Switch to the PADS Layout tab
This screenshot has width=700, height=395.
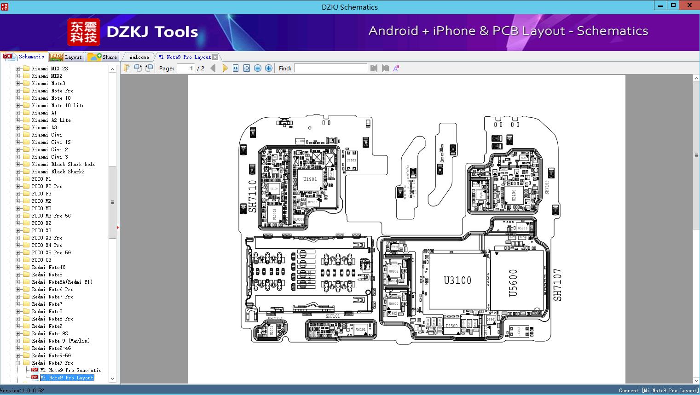[x=66, y=57]
